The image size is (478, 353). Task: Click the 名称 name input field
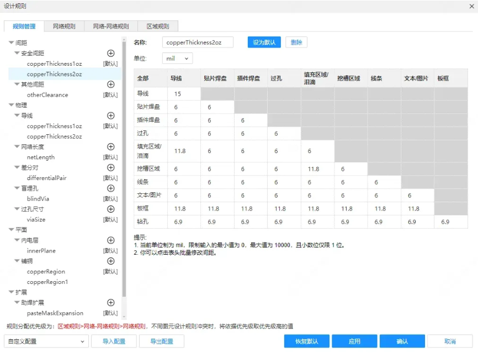tap(197, 42)
